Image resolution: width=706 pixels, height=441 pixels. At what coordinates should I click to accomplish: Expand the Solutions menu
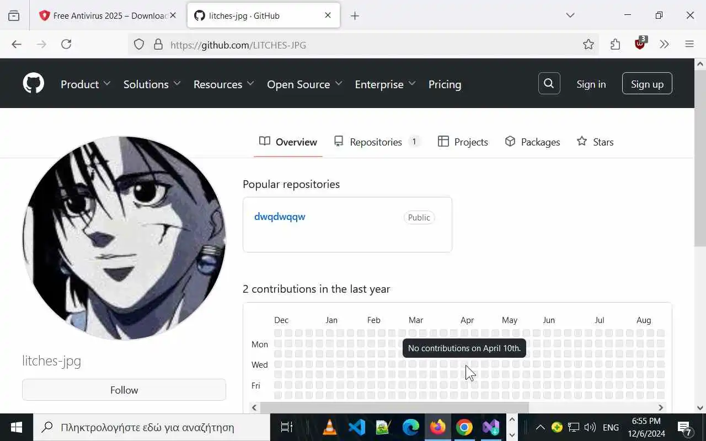[152, 84]
